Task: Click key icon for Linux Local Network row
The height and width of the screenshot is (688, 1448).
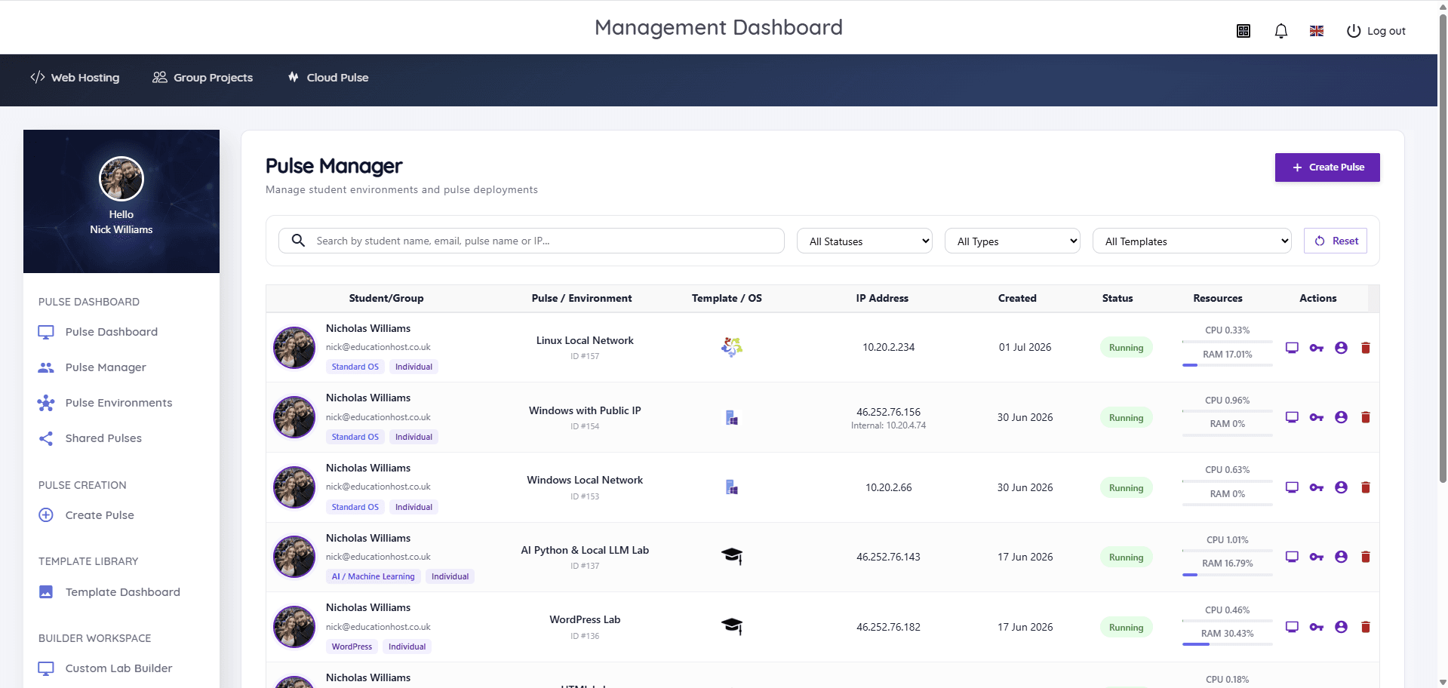Action: 1317,348
